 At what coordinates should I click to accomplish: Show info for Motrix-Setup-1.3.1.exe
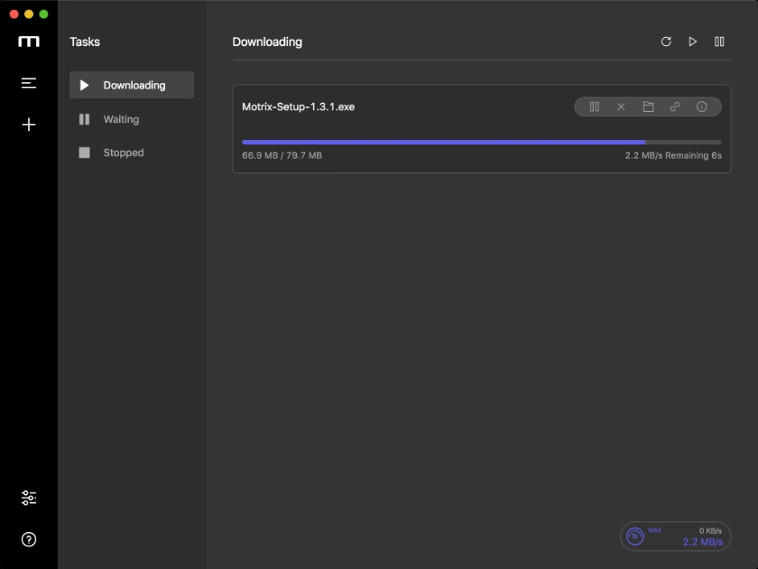[x=702, y=107]
